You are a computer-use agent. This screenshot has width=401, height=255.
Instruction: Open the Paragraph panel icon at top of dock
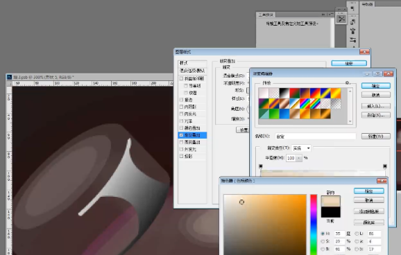click(x=352, y=8)
